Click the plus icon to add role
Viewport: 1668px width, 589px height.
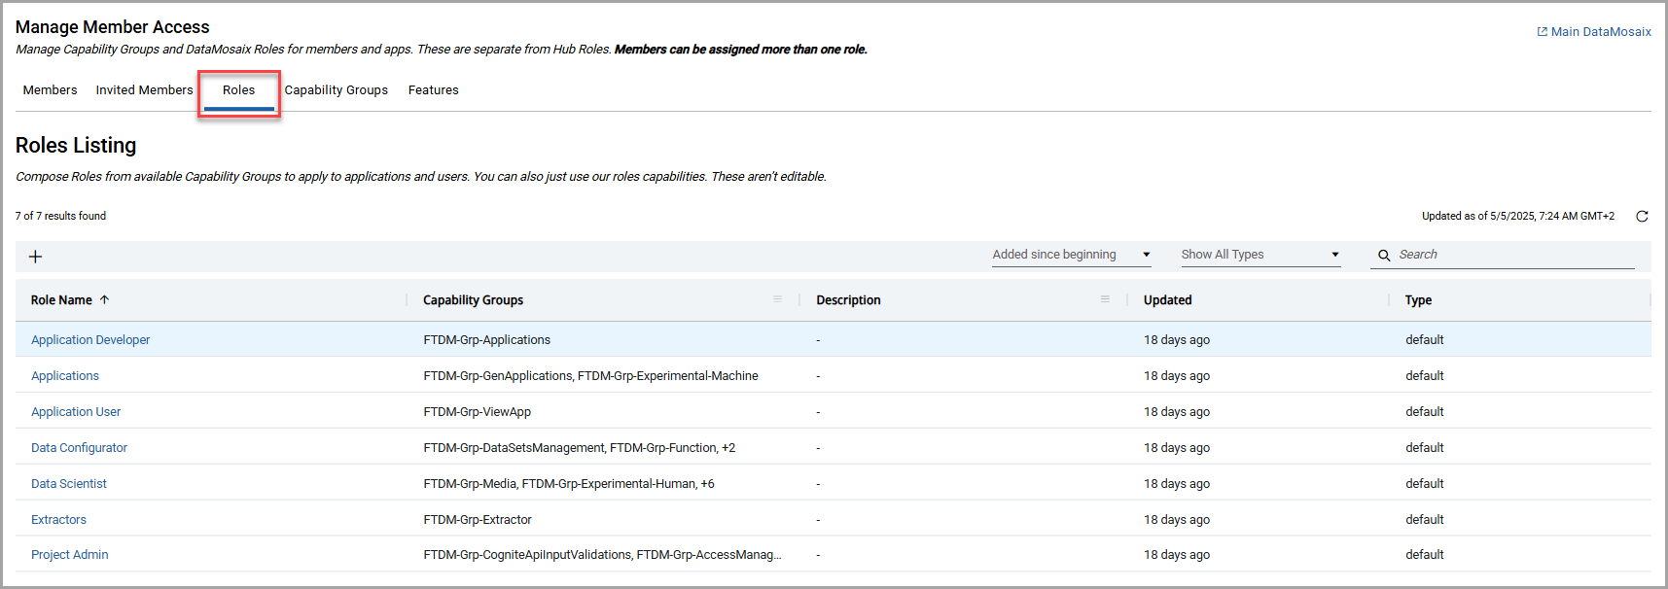(x=36, y=257)
